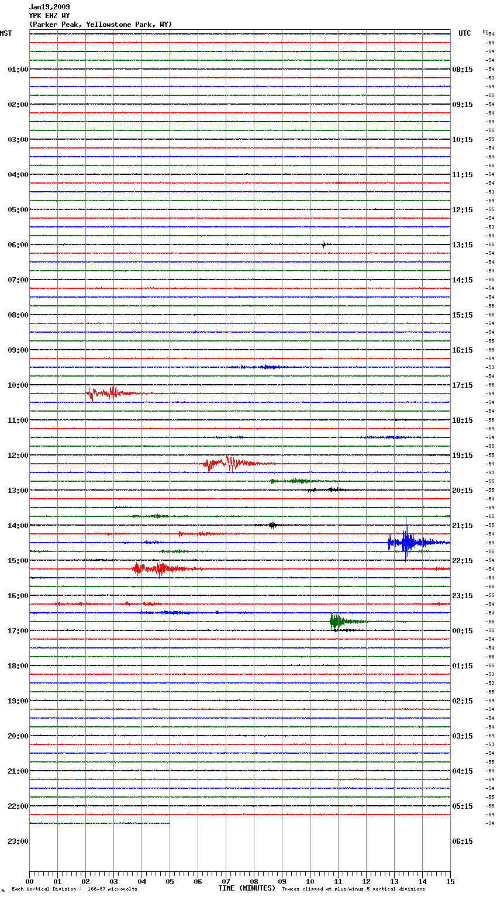Click the 00 minute axis tick label

coord(29,881)
